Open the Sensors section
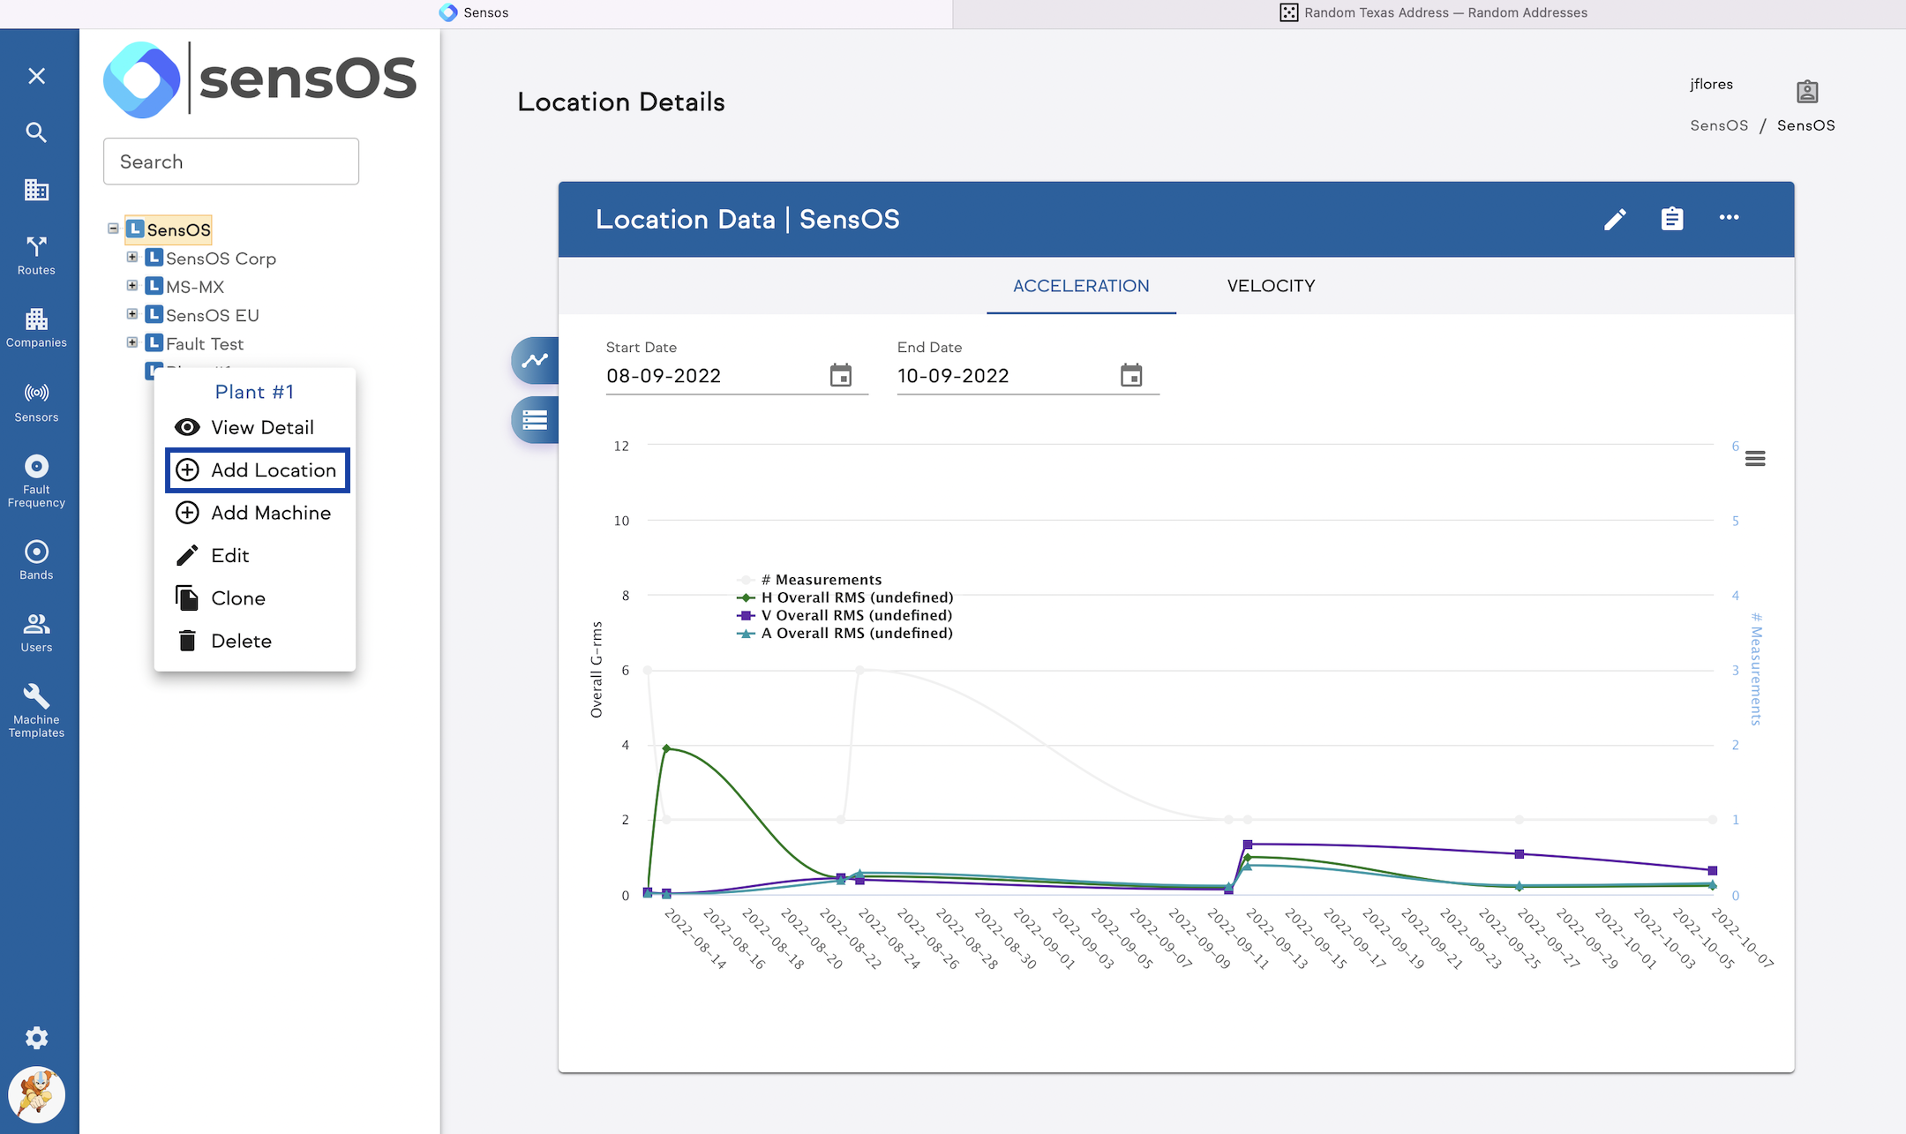 click(x=36, y=402)
